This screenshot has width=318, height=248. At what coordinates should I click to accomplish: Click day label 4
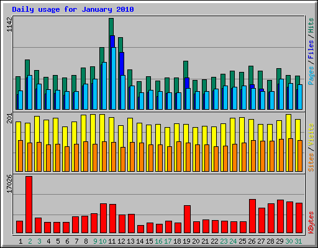[x=48, y=241]
